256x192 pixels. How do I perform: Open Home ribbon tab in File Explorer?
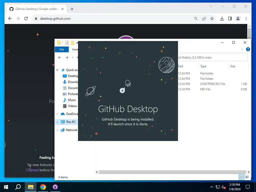pyautogui.click(x=75, y=49)
